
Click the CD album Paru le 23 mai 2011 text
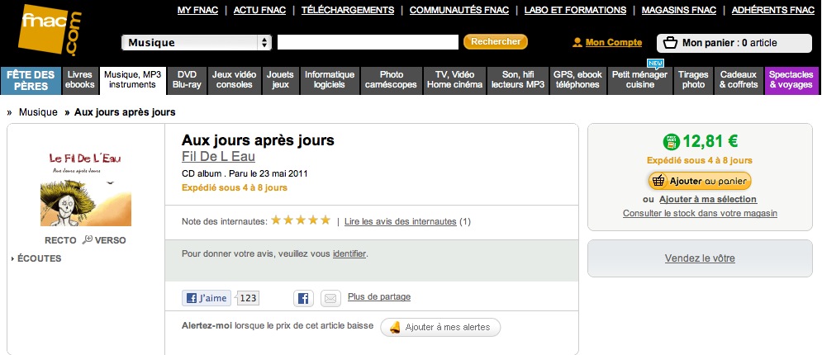pyautogui.click(x=245, y=173)
